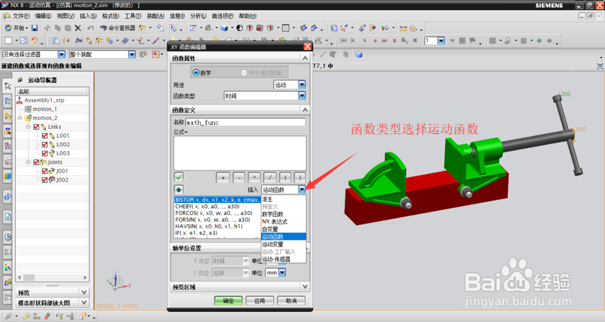The width and height of the screenshot is (605, 322).
Task: Select motion_1 in the navigator tree
Action: 44,109
